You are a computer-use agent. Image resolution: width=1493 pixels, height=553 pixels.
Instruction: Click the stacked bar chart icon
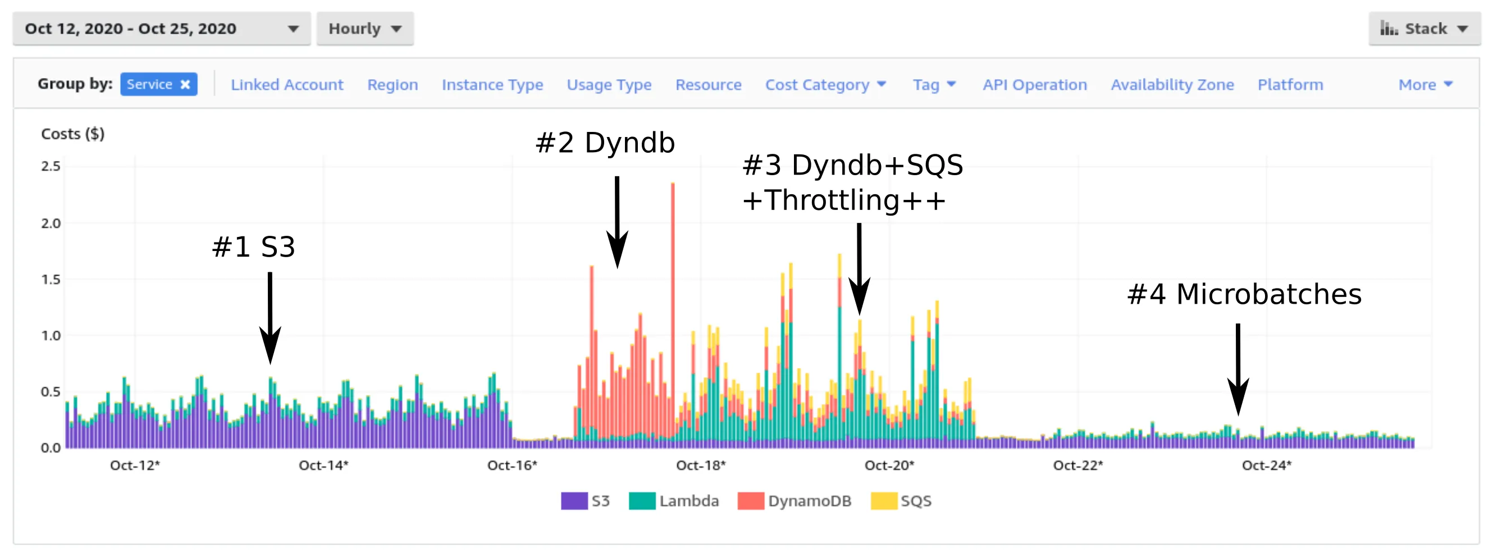tap(1389, 29)
